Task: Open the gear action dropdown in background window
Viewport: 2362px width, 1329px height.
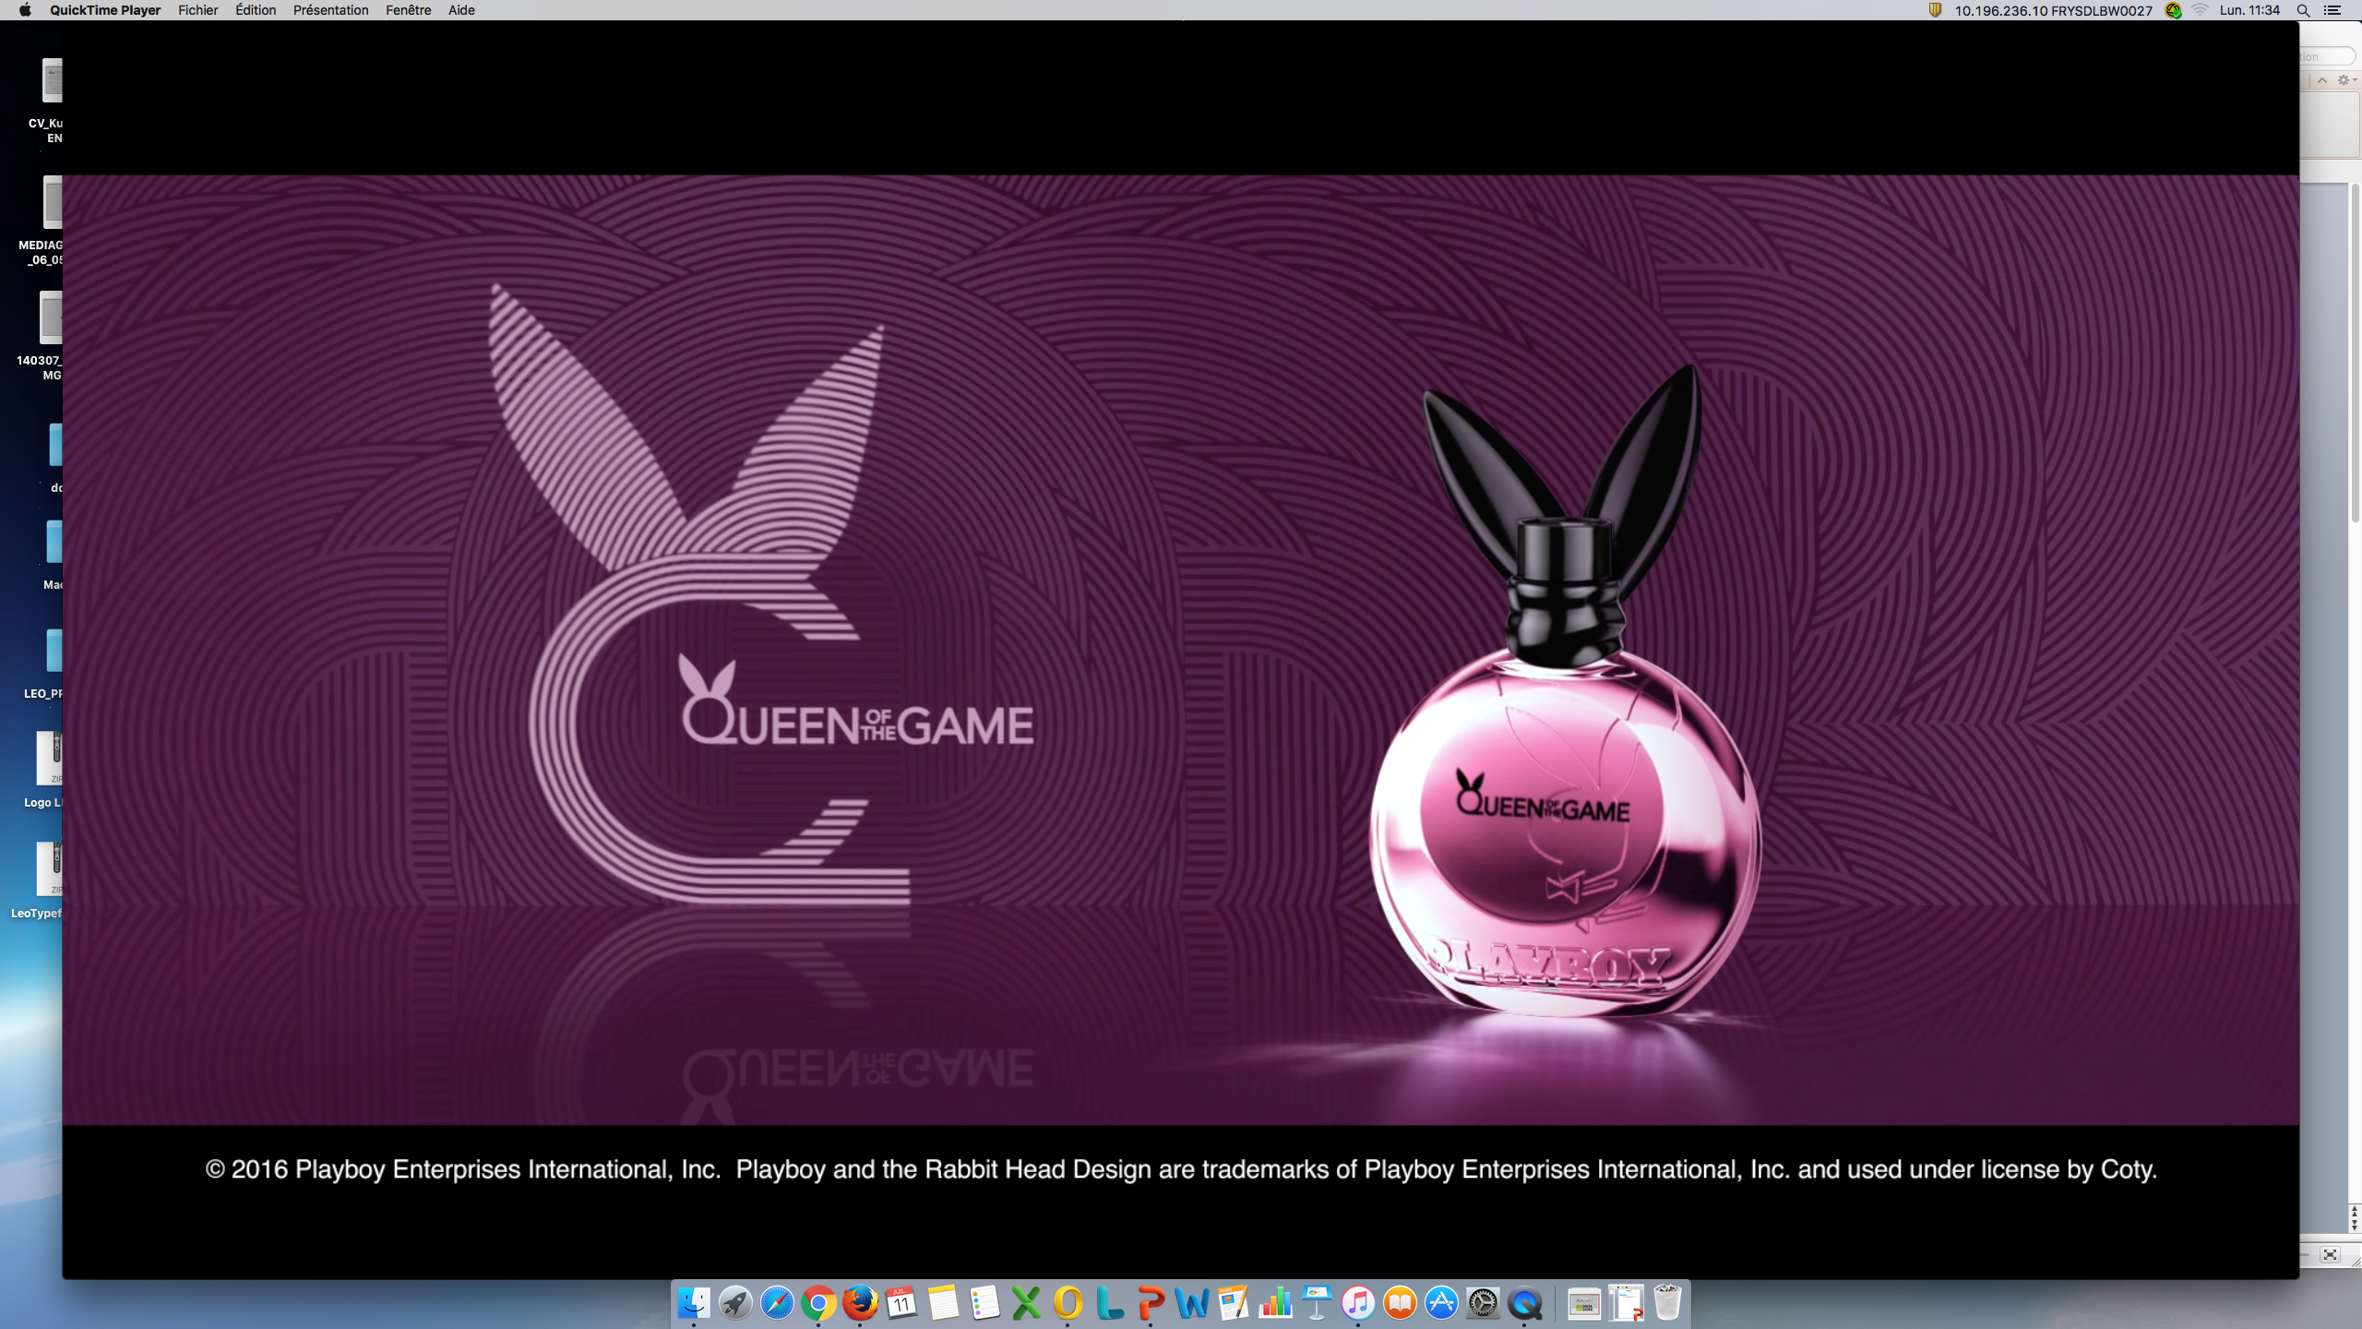Action: (x=2346, y=80)
